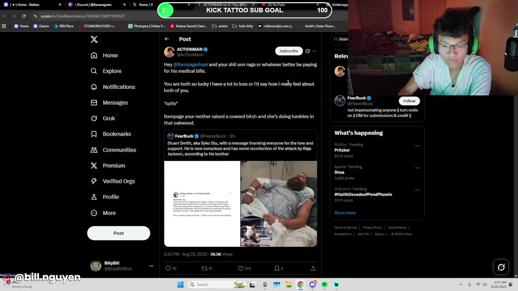Open the hospital bed photo
The height and width of the screenshot is (291, 518).
point(279,204)
